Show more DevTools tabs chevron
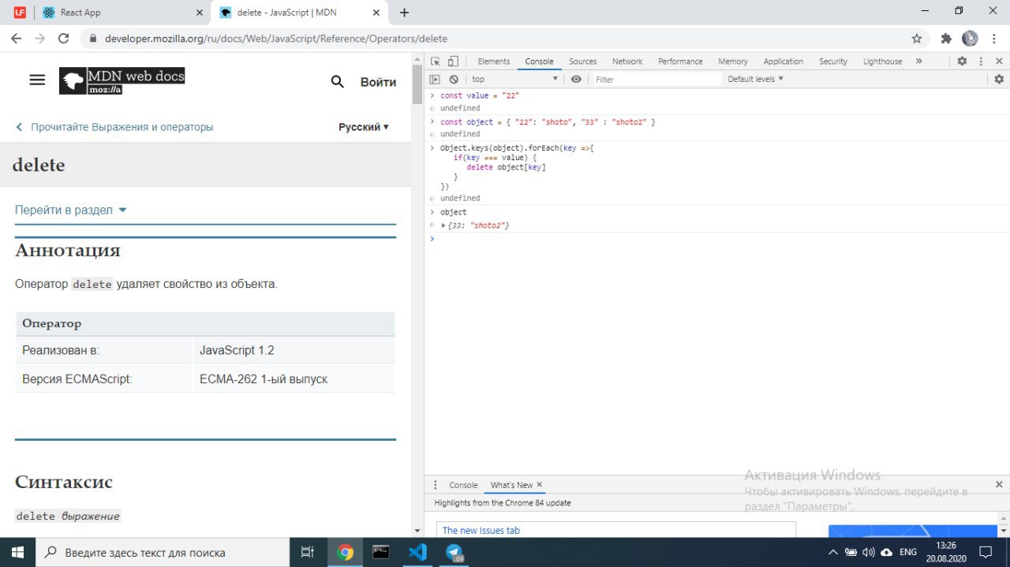The height and width of the screenshot is (567, 1010). tap(918, 62)
